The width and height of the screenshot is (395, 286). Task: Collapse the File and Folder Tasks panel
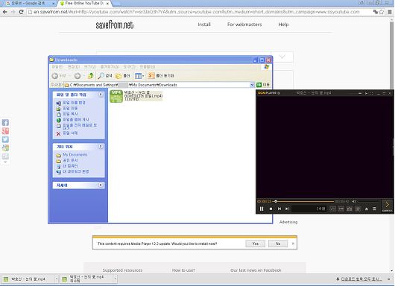click(x=101, y=95)
